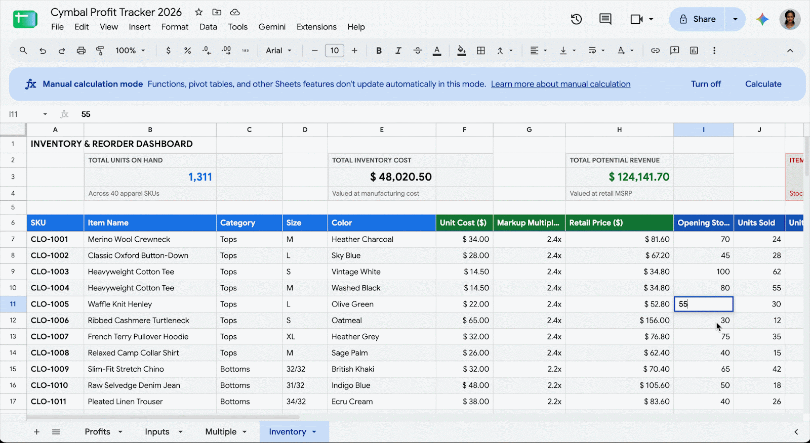Click the Calculate button
Image resolution: width=810 pixels, height=443 pixels.
click(763, 84)
